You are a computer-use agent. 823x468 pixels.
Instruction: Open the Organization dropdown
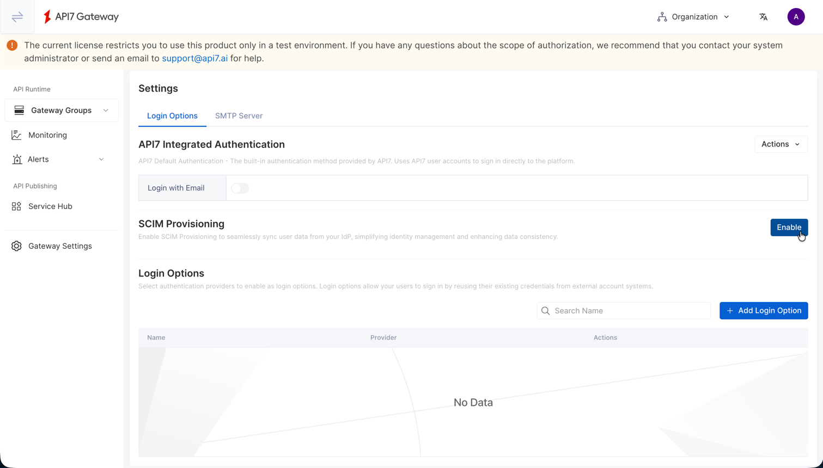point(693,17)
